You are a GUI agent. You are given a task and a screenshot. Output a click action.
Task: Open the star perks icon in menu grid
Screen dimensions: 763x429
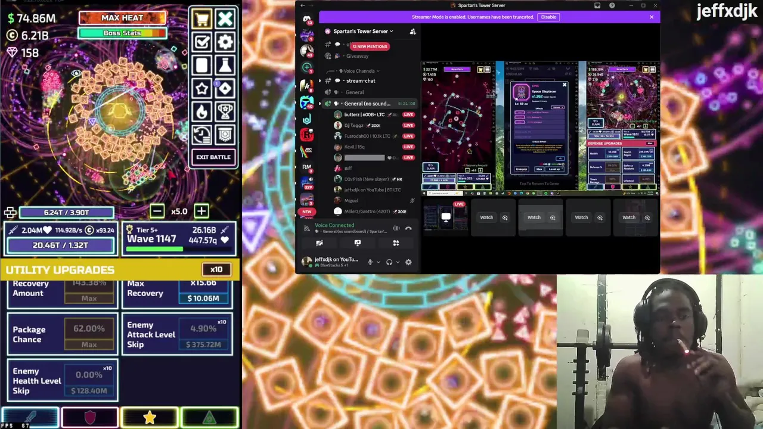(201, 89)
